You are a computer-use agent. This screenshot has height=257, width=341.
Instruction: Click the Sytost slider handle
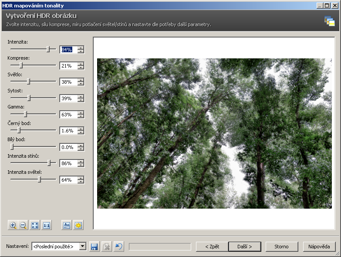pos(29,98)
